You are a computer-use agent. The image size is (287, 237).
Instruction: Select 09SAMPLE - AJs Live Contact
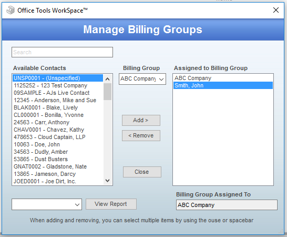pos(58,93)
